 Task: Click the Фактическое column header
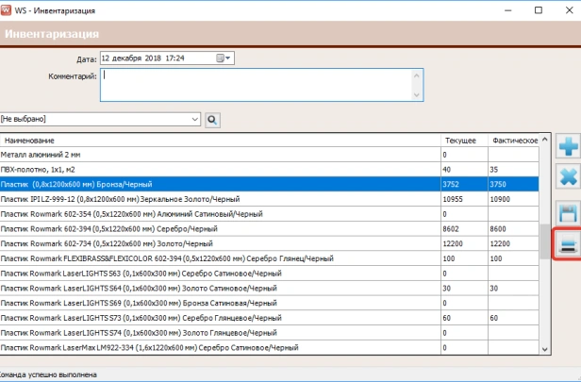tap(515, 140)
